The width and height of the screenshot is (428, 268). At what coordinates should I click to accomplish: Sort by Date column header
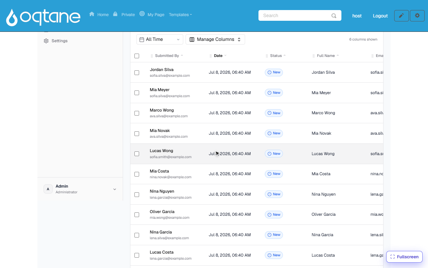coord(220,56)
